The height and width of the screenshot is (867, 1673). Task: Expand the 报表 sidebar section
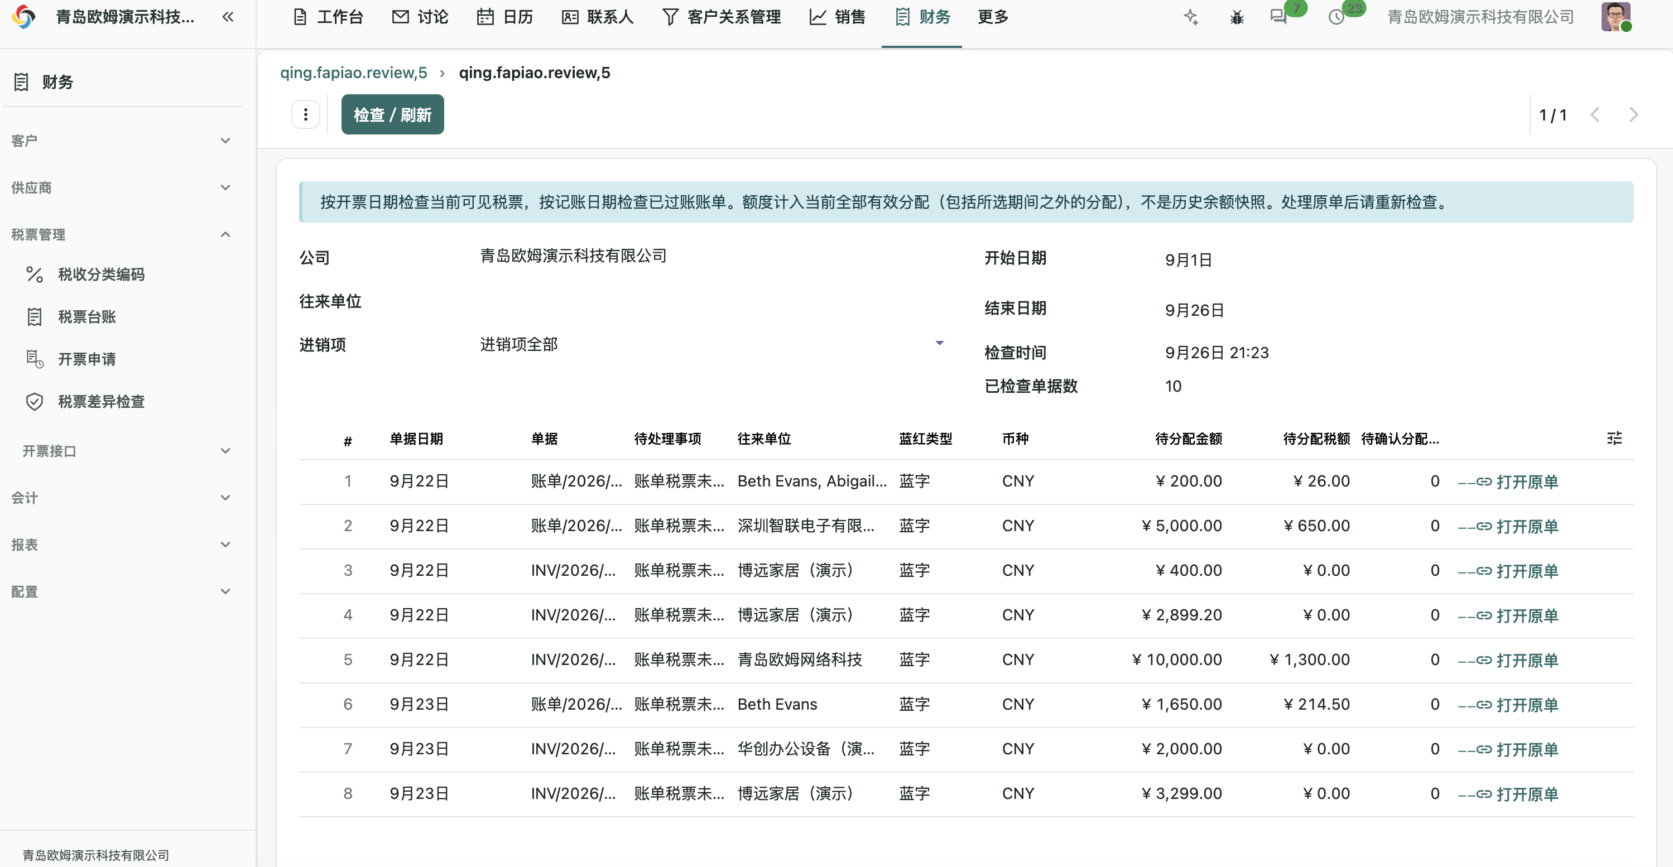[122, 544]
